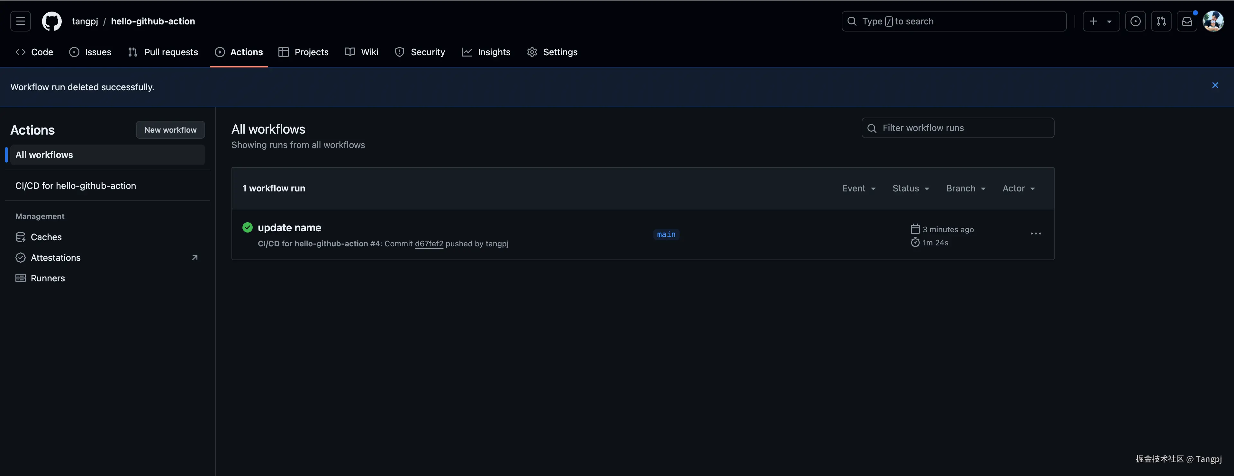1234x476 pixels.
Task: Open the notifications inbox icon
Action: [1186, 21]
